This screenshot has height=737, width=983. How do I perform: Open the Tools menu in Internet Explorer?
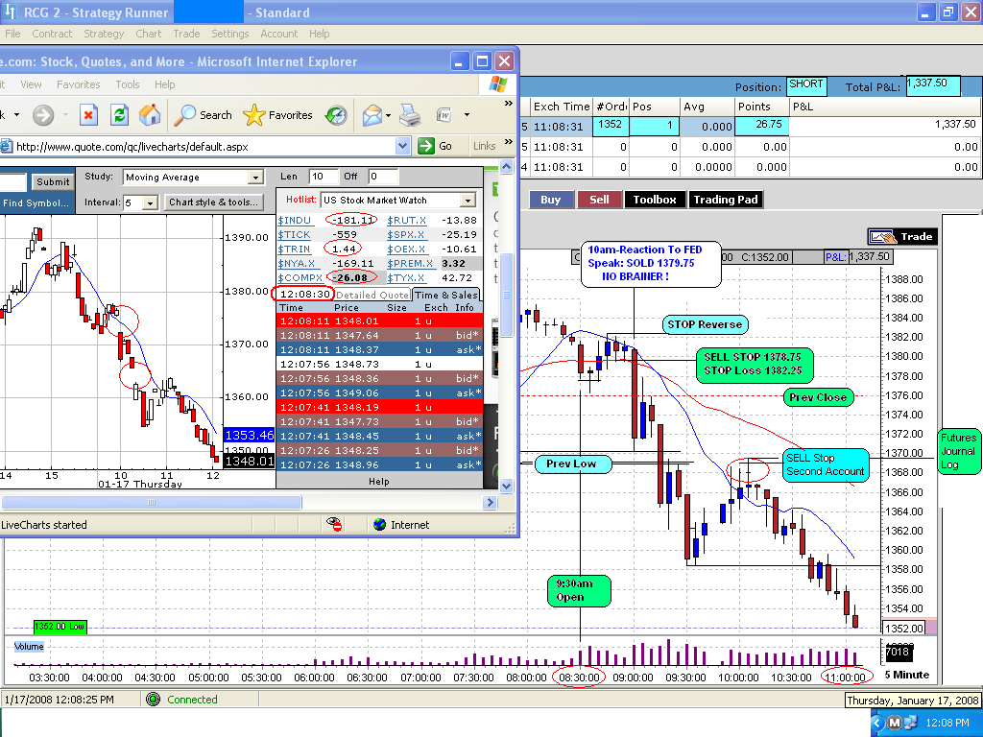128,84
